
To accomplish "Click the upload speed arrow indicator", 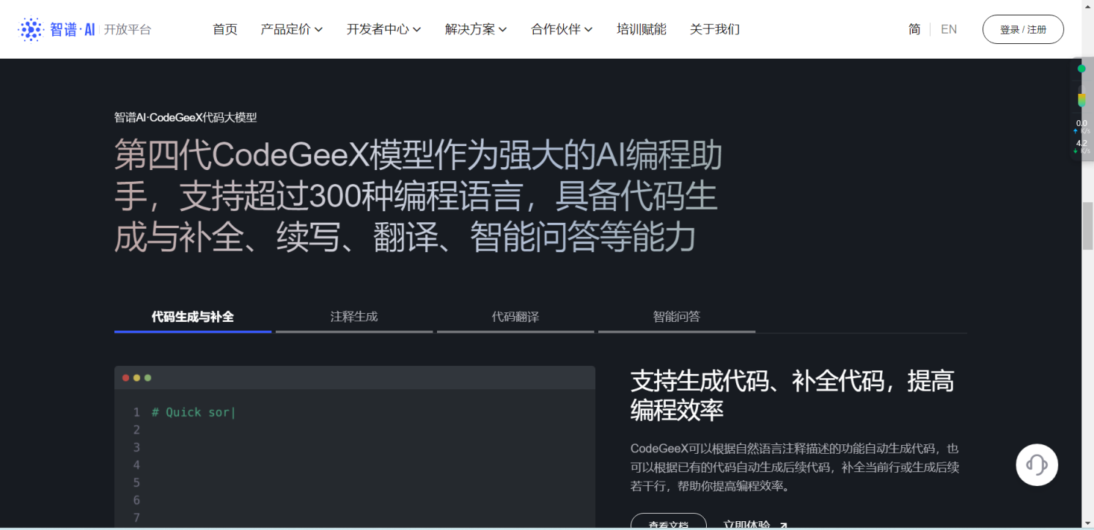I will coord(1076,131).
